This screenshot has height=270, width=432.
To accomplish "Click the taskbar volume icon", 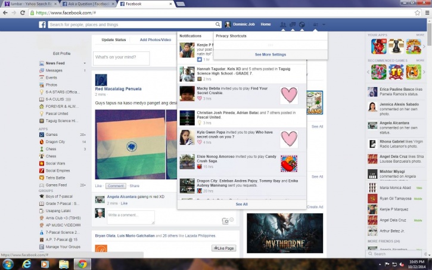I will pyautogui.click(x=402, y=265).
